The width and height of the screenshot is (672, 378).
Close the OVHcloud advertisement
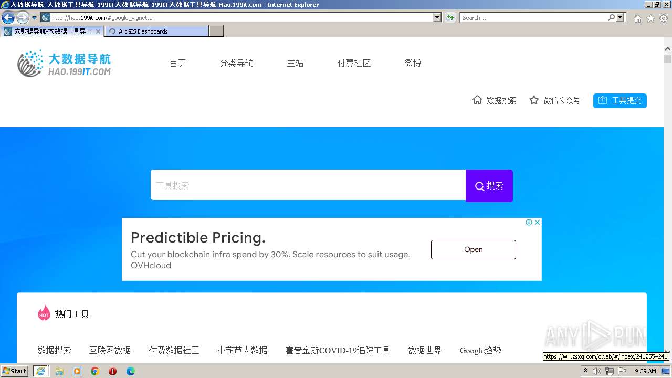537,223
